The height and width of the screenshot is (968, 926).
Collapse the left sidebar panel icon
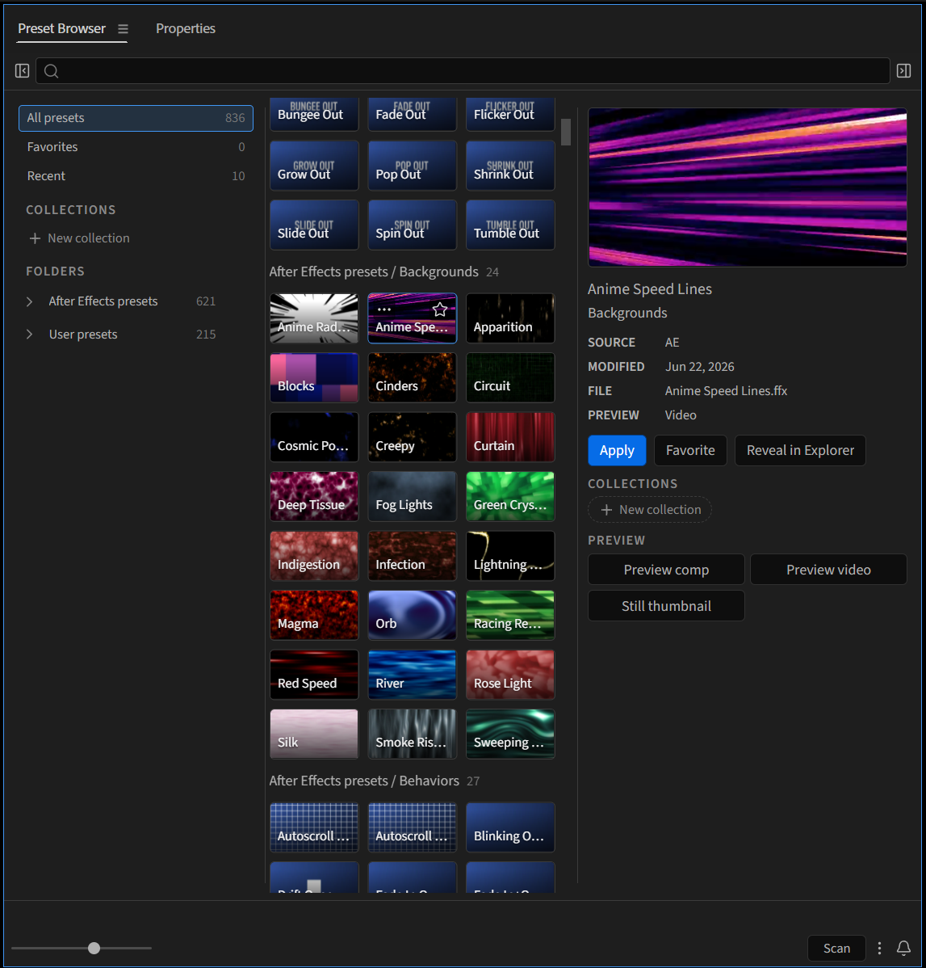[23, 71]
